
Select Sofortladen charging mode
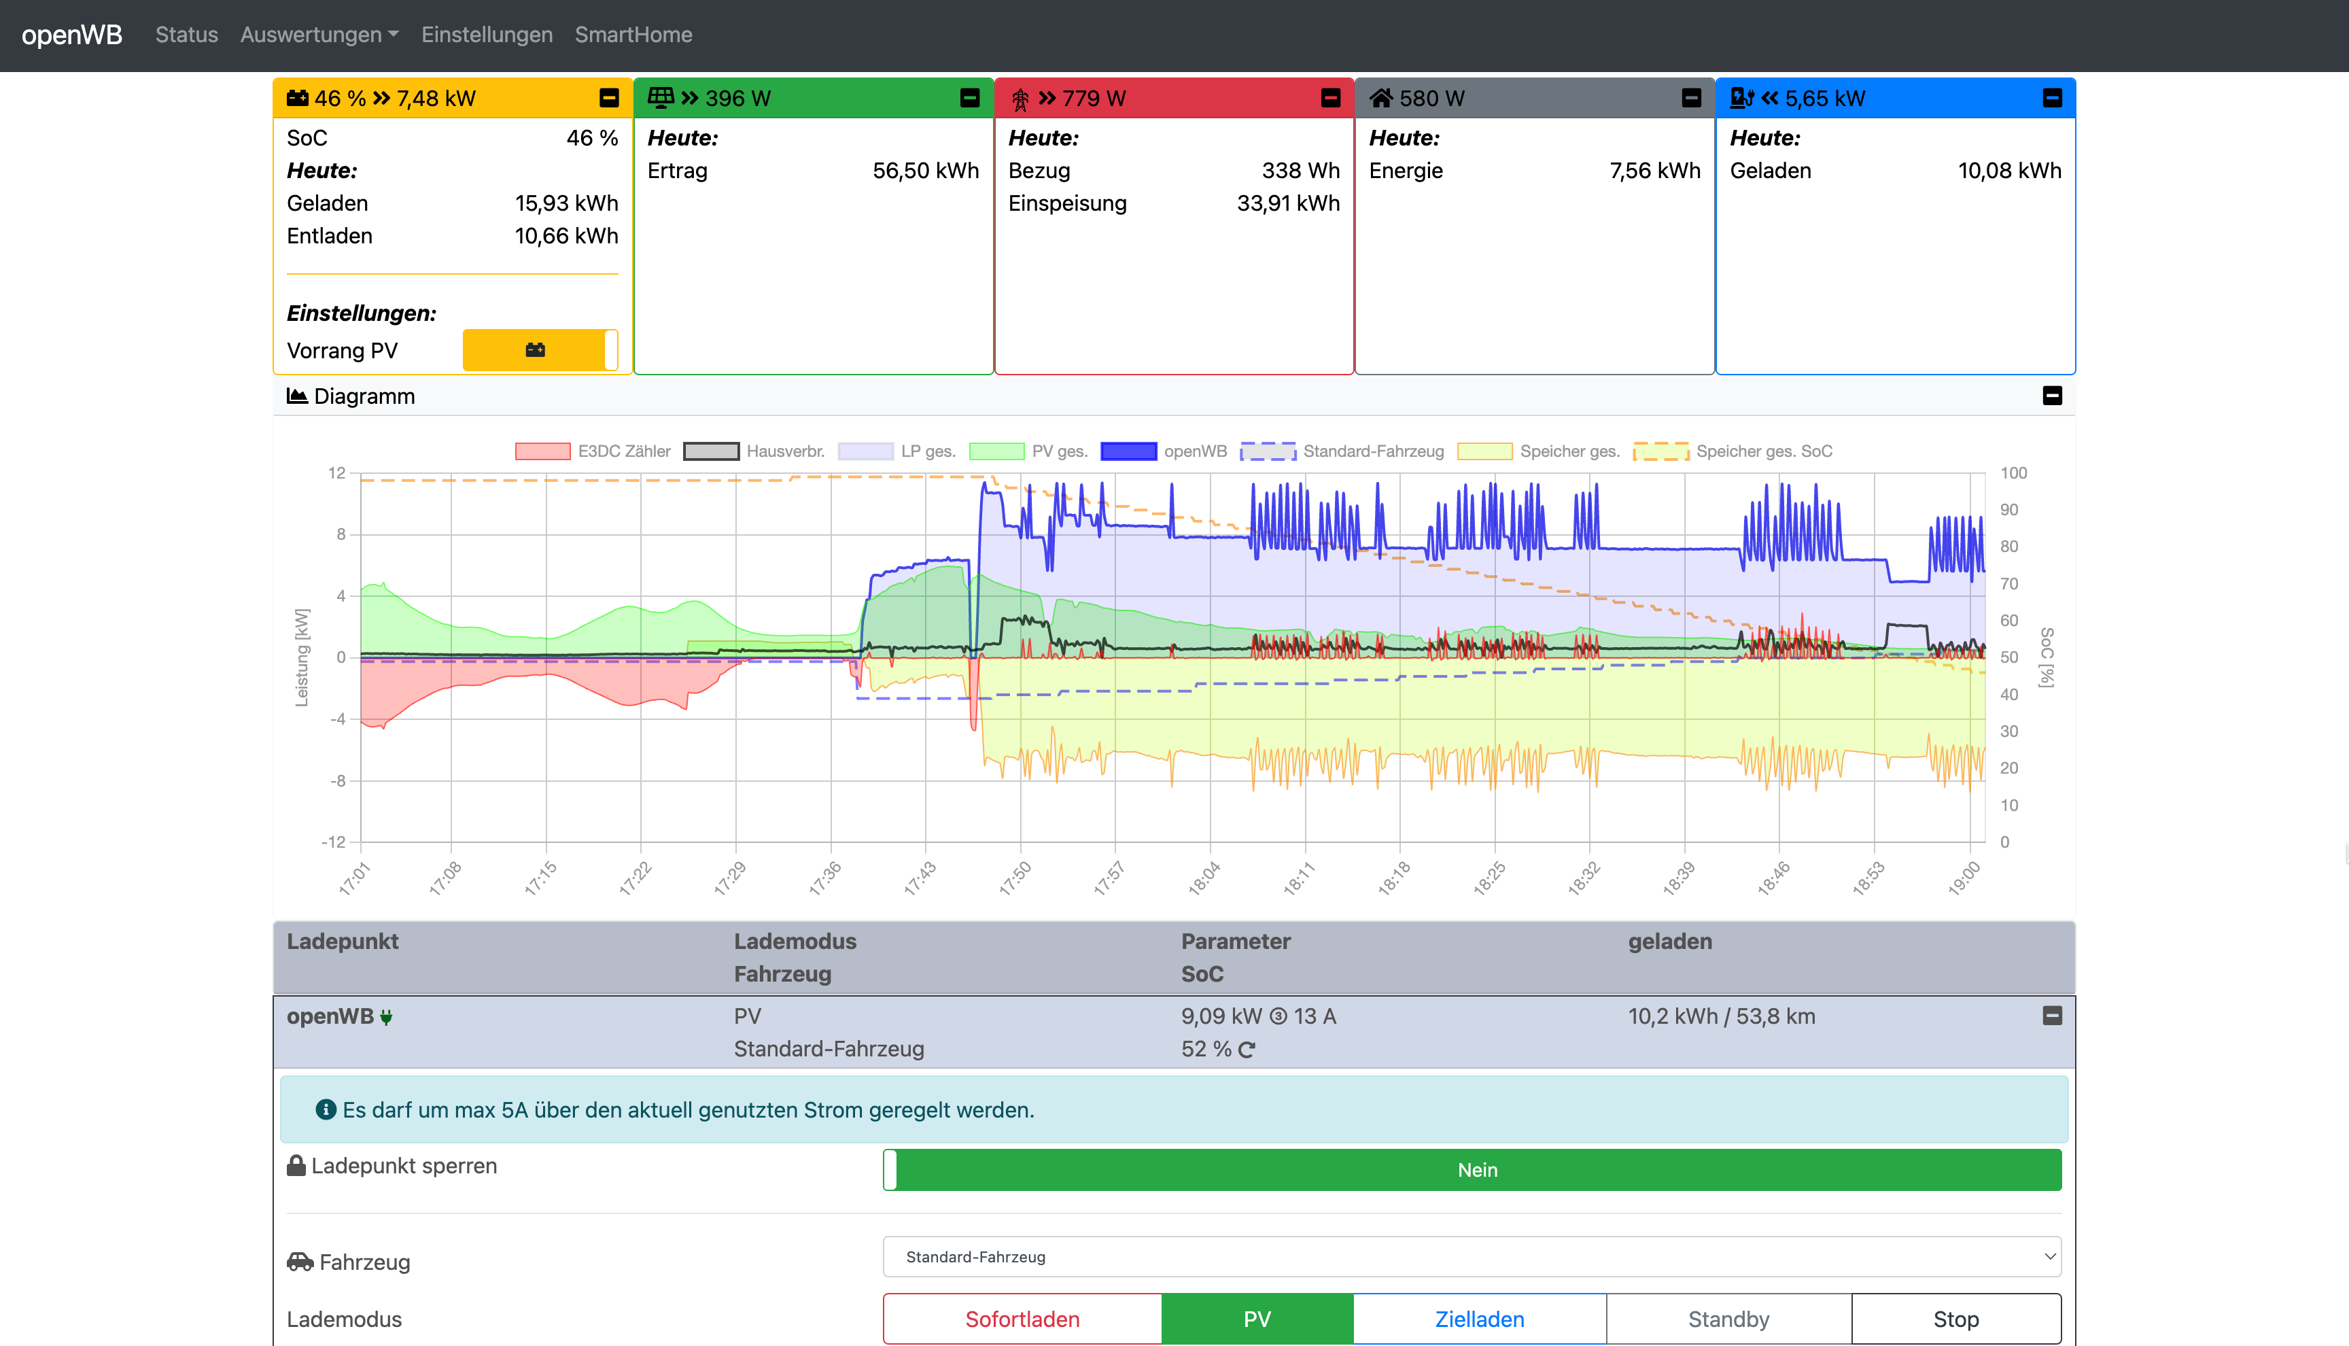(x=1022, y=1318)
